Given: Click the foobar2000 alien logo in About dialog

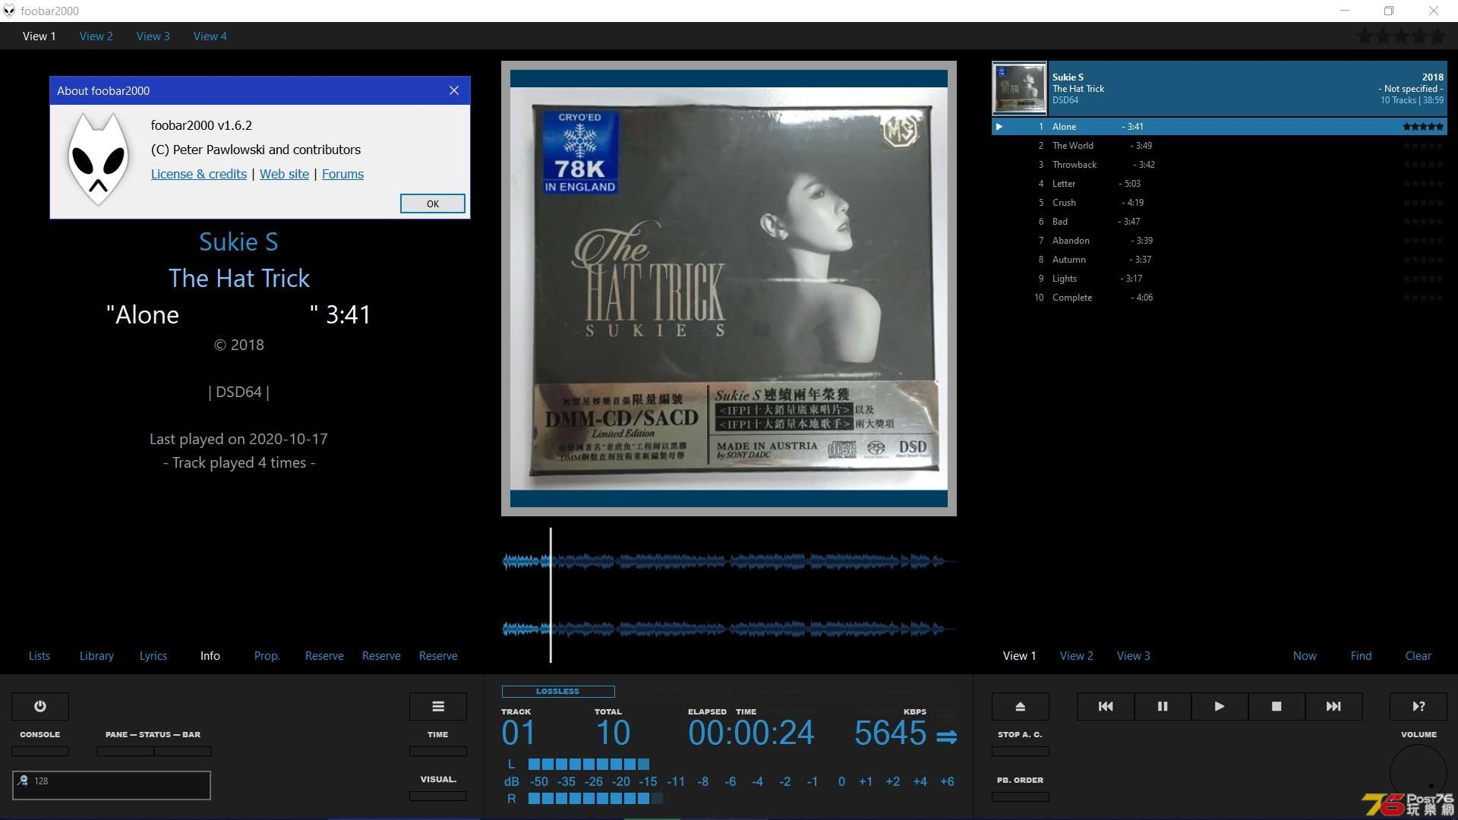Looking at the screenshot, I should [98, 159].
